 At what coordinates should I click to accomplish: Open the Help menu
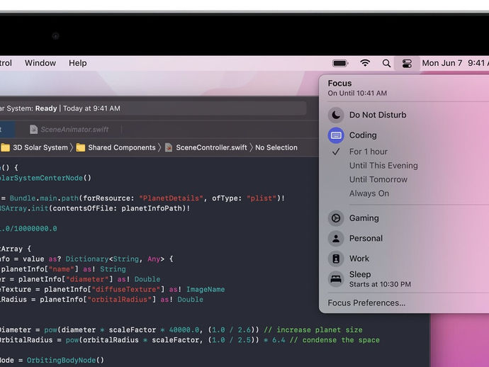click(x=78, y=63)
